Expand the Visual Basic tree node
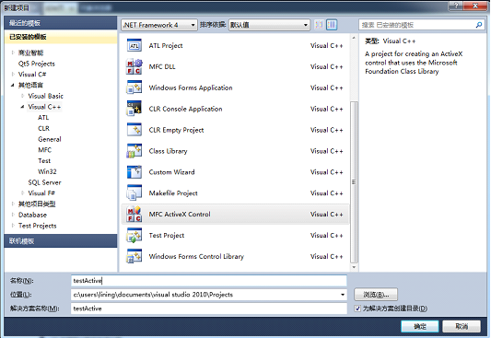Viewport: 491px width, 338px height. tap(22, 96)
